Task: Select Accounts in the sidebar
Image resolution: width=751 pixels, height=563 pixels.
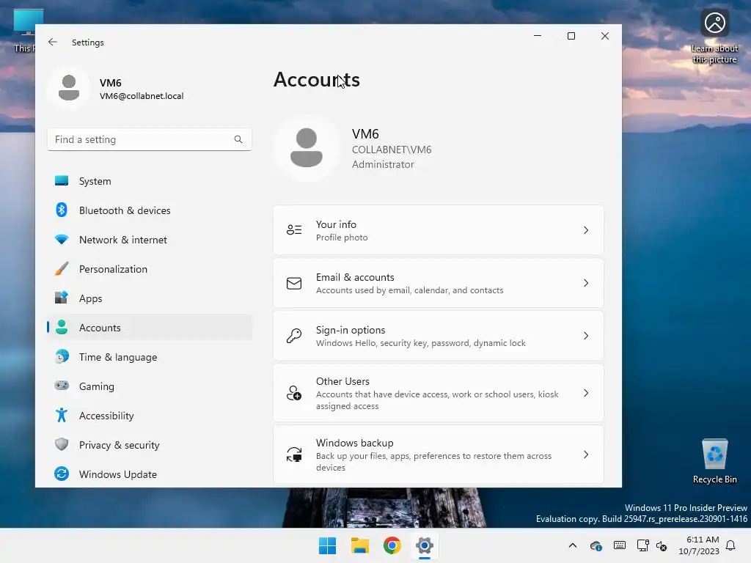Action: 150,327
